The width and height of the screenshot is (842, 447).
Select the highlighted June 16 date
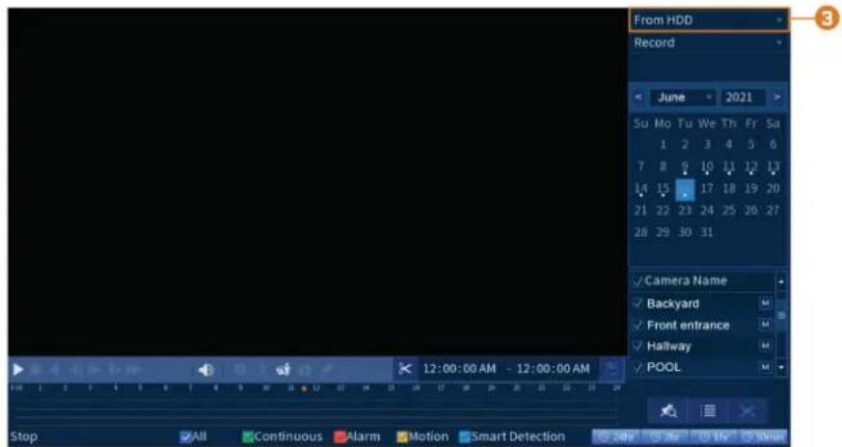point(685,190)
